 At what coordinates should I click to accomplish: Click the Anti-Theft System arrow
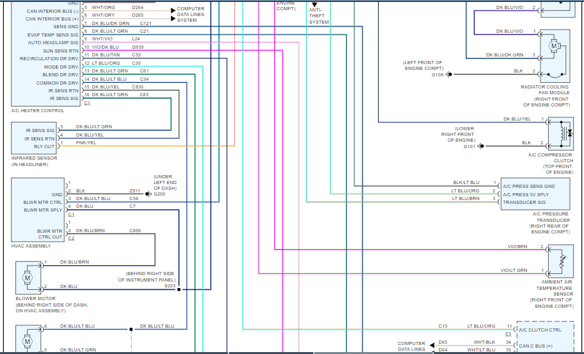tap(314, 5)
